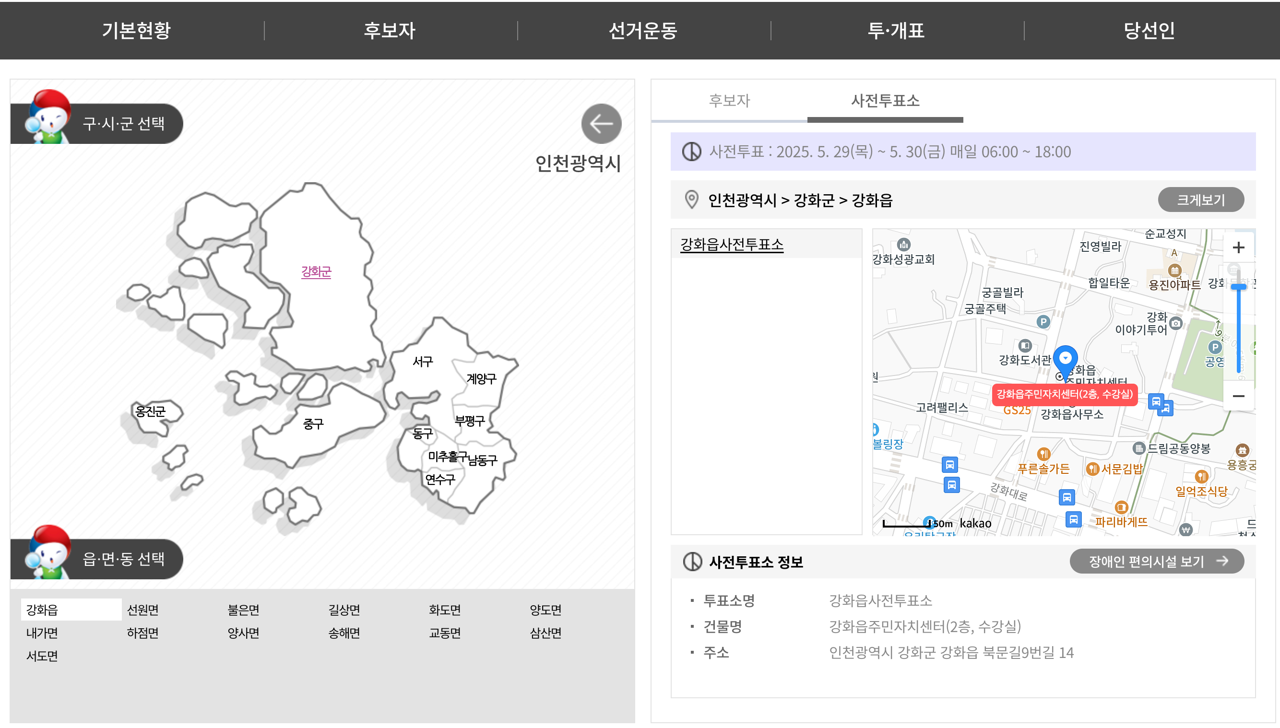
Task: Open the 당선인 menu
Action: (x=1150, y=31)
